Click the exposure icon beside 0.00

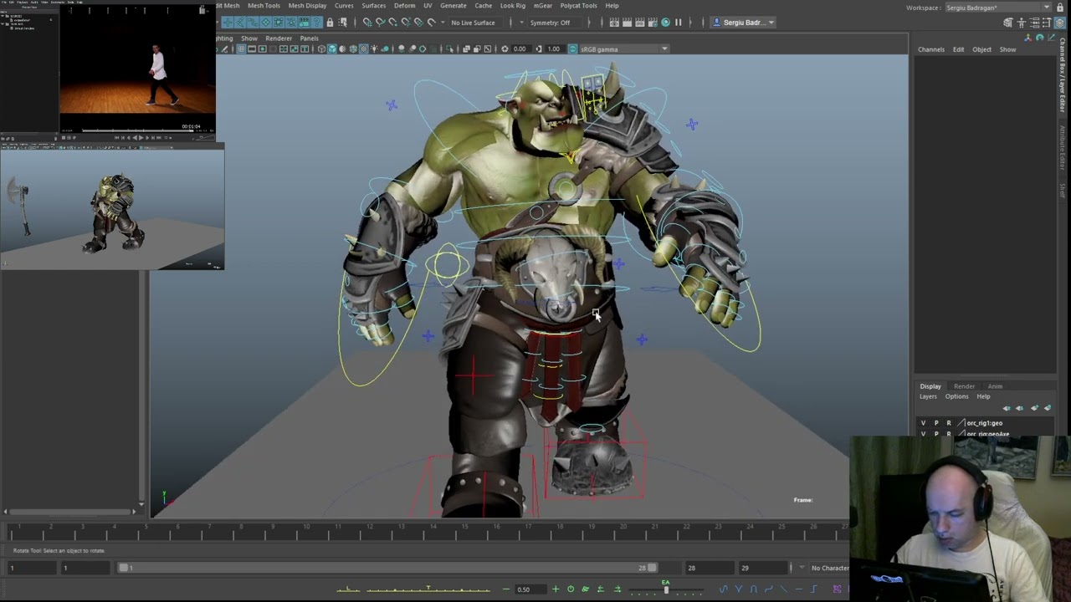tap(505, 48)
